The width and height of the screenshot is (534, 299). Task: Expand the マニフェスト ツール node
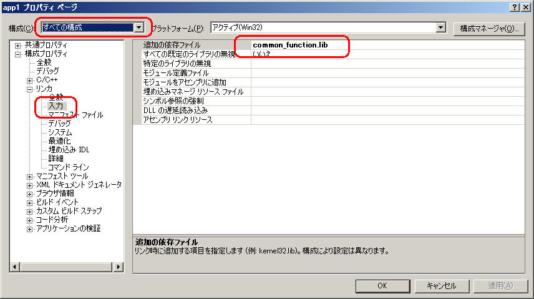(30, 176)
